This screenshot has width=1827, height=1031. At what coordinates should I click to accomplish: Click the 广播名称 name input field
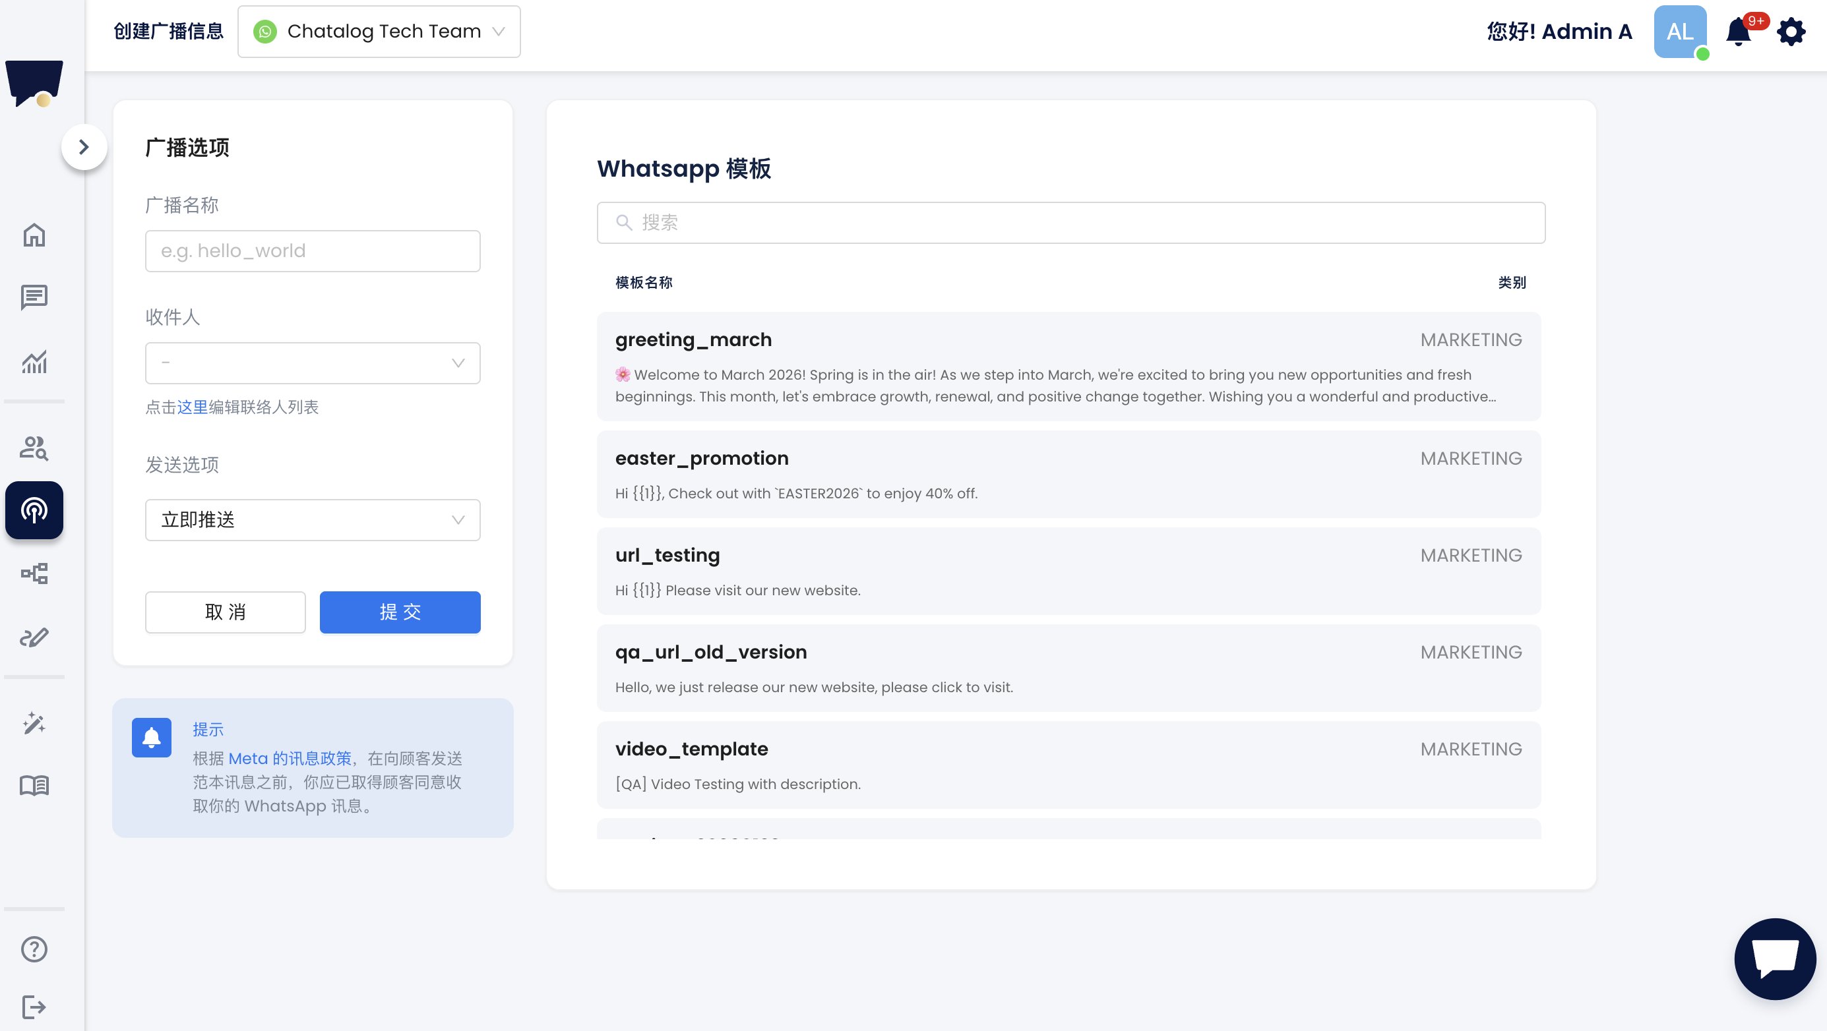[312, 251]
